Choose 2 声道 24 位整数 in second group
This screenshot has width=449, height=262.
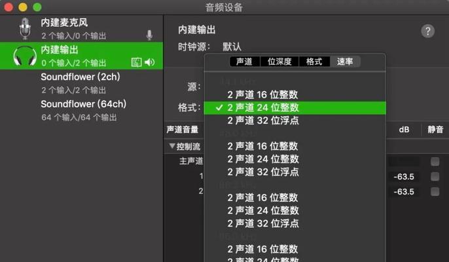point(295,159)
